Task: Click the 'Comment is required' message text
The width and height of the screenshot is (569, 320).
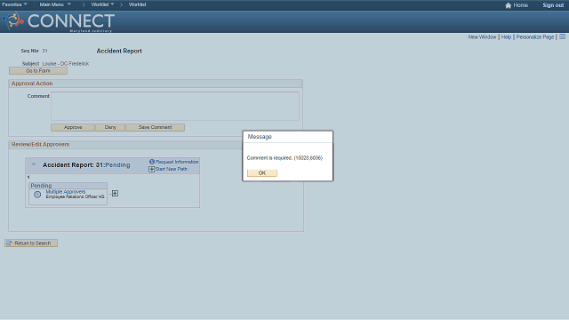Action: click(x=284, y=158)
